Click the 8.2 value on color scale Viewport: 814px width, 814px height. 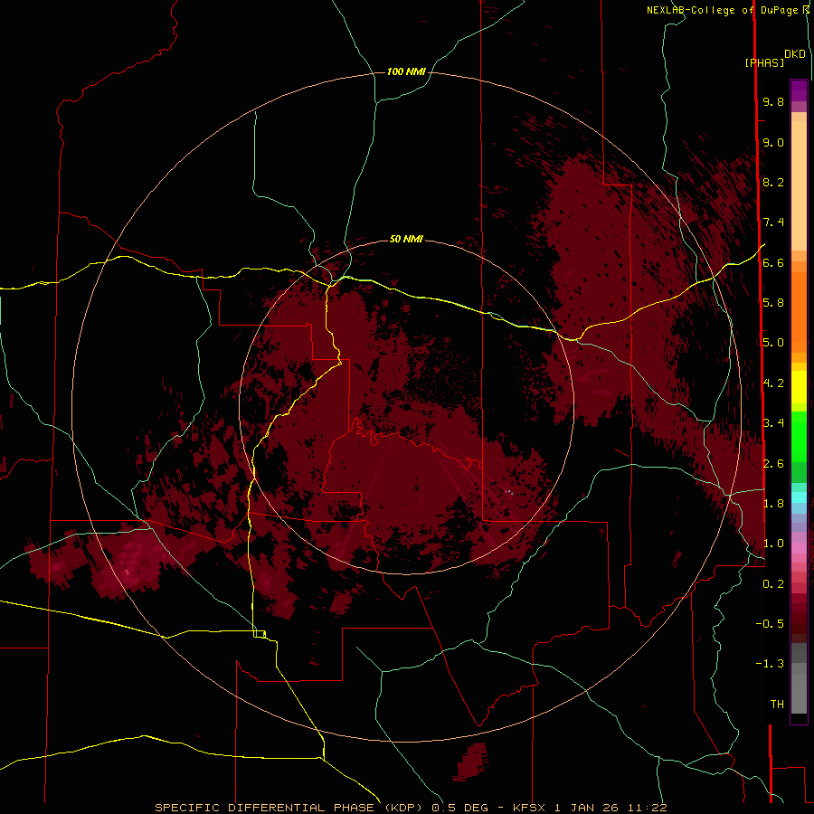point(773,182)
